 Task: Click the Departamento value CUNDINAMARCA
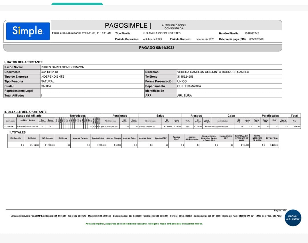[x=189, y=86]
